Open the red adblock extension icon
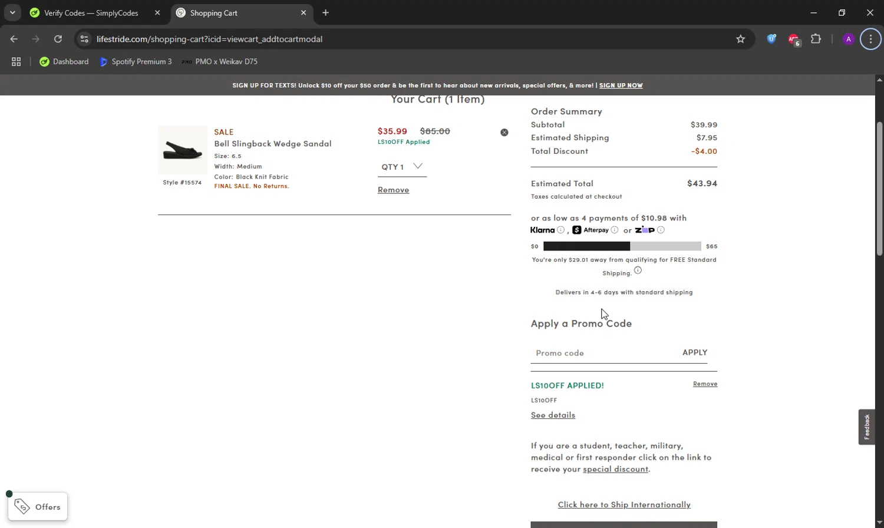This screenshot has width=884, height=528. (794, 39)
